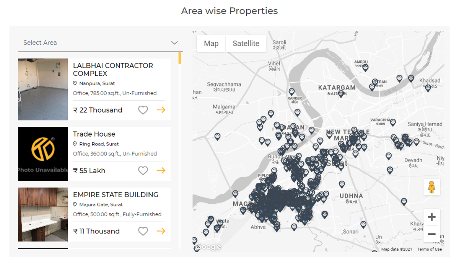459x268 pixels.
Task: Select the Map view tab
Action: tap(211, 44)
